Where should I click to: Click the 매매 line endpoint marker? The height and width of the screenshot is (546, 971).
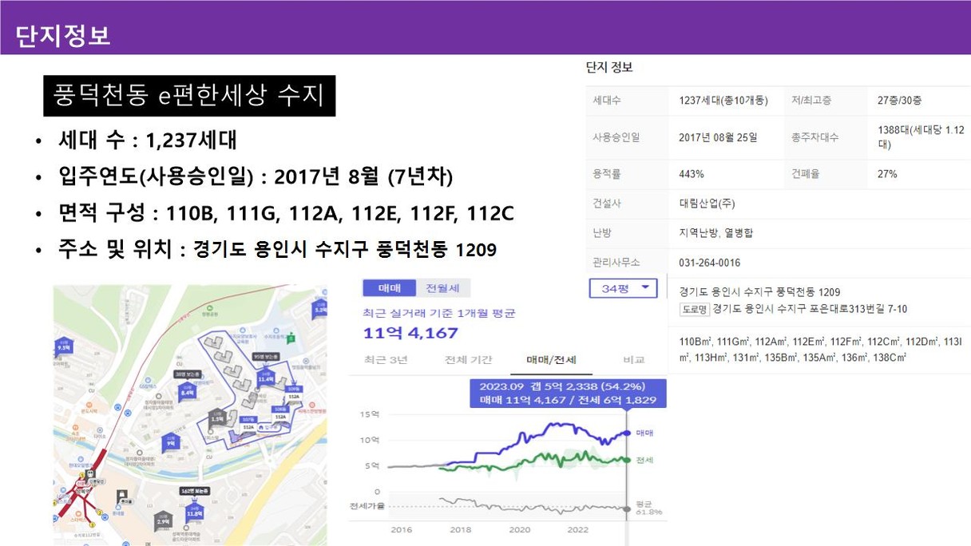[x=627, y=433]
